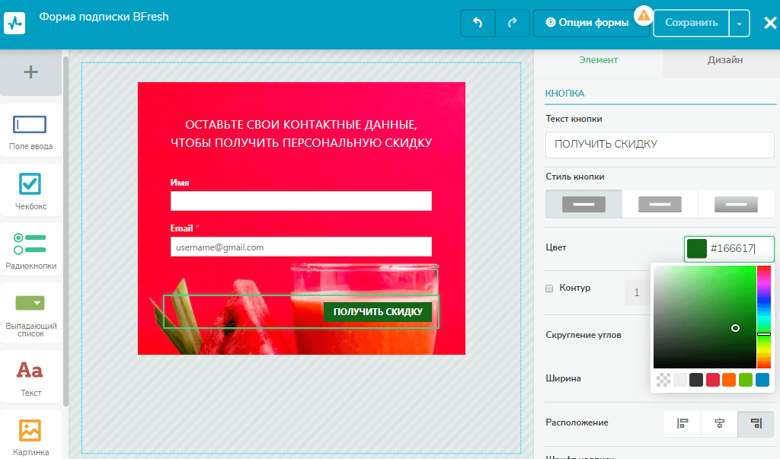Click the Контур width value field
The width and height of the screenshot is (780, 459).
click(x=638, y=292)
